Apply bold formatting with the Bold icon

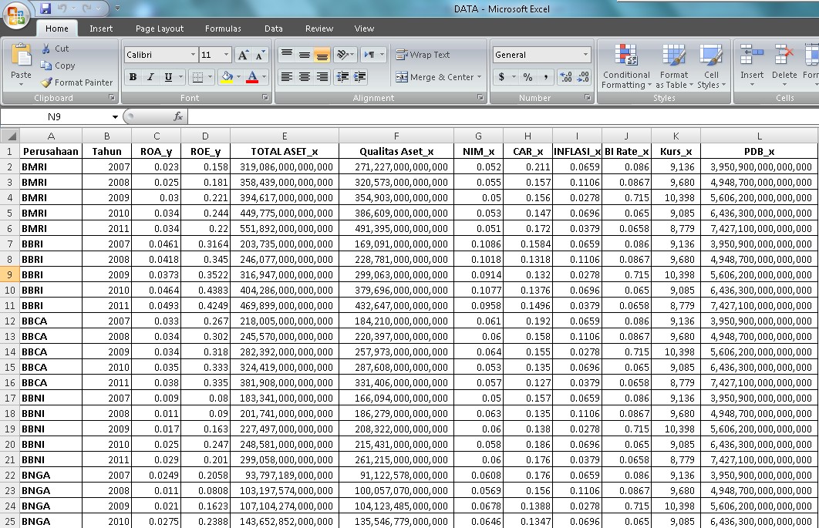[x=132, y=77]
